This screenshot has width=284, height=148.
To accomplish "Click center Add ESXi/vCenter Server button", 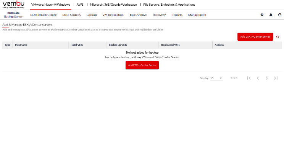I will point(142,65).
